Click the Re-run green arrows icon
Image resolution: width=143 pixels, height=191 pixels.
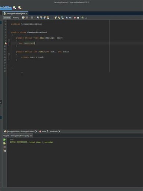coord(4,140)
